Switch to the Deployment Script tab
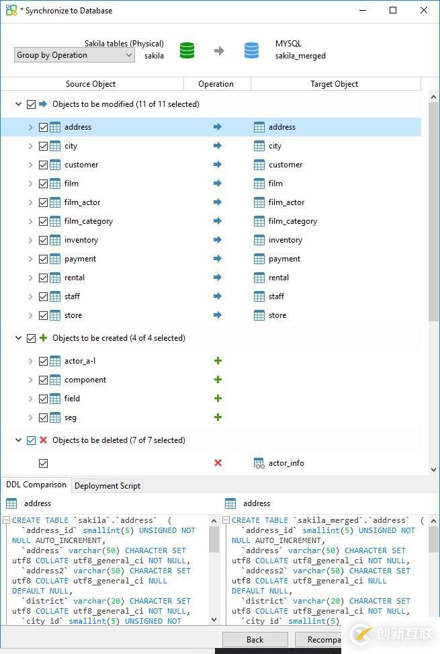The width and height of the screenshot is (440, 654). (107, 486)
